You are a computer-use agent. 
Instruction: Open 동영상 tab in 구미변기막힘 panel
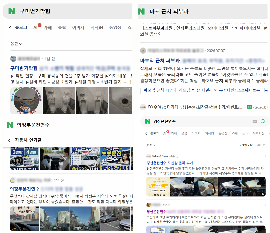tap(115, 27)
